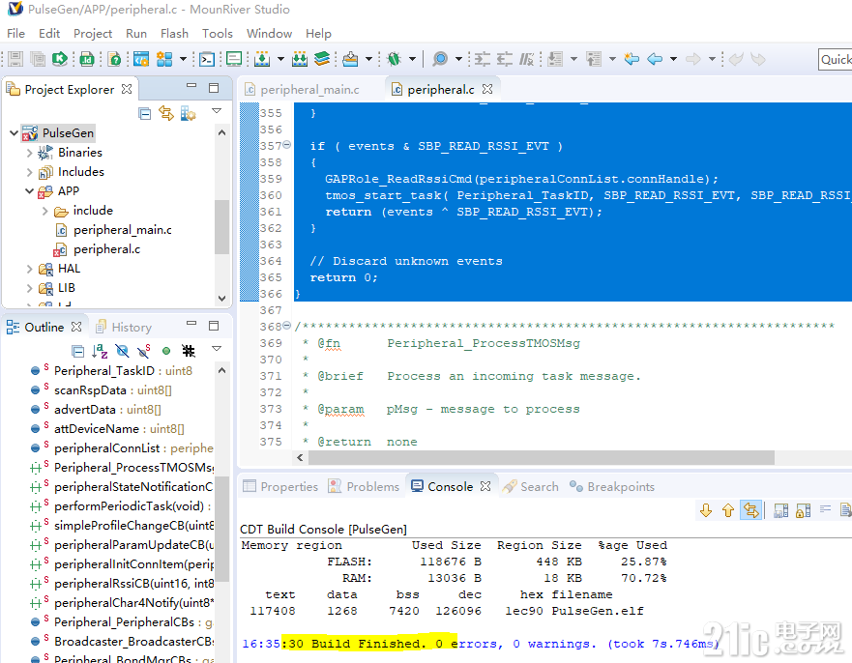
Task: Open the Tools menu
Action: (218, 34)
